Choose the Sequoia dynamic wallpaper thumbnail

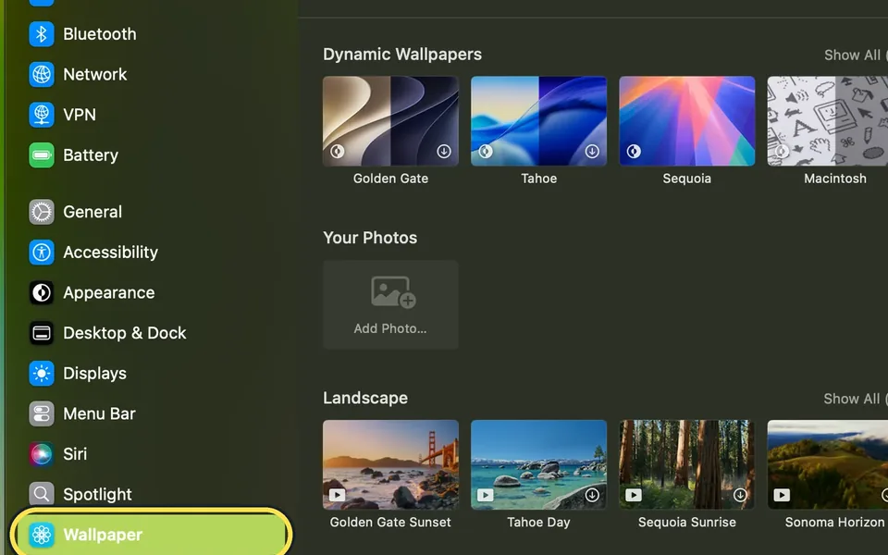coord(687,121)
